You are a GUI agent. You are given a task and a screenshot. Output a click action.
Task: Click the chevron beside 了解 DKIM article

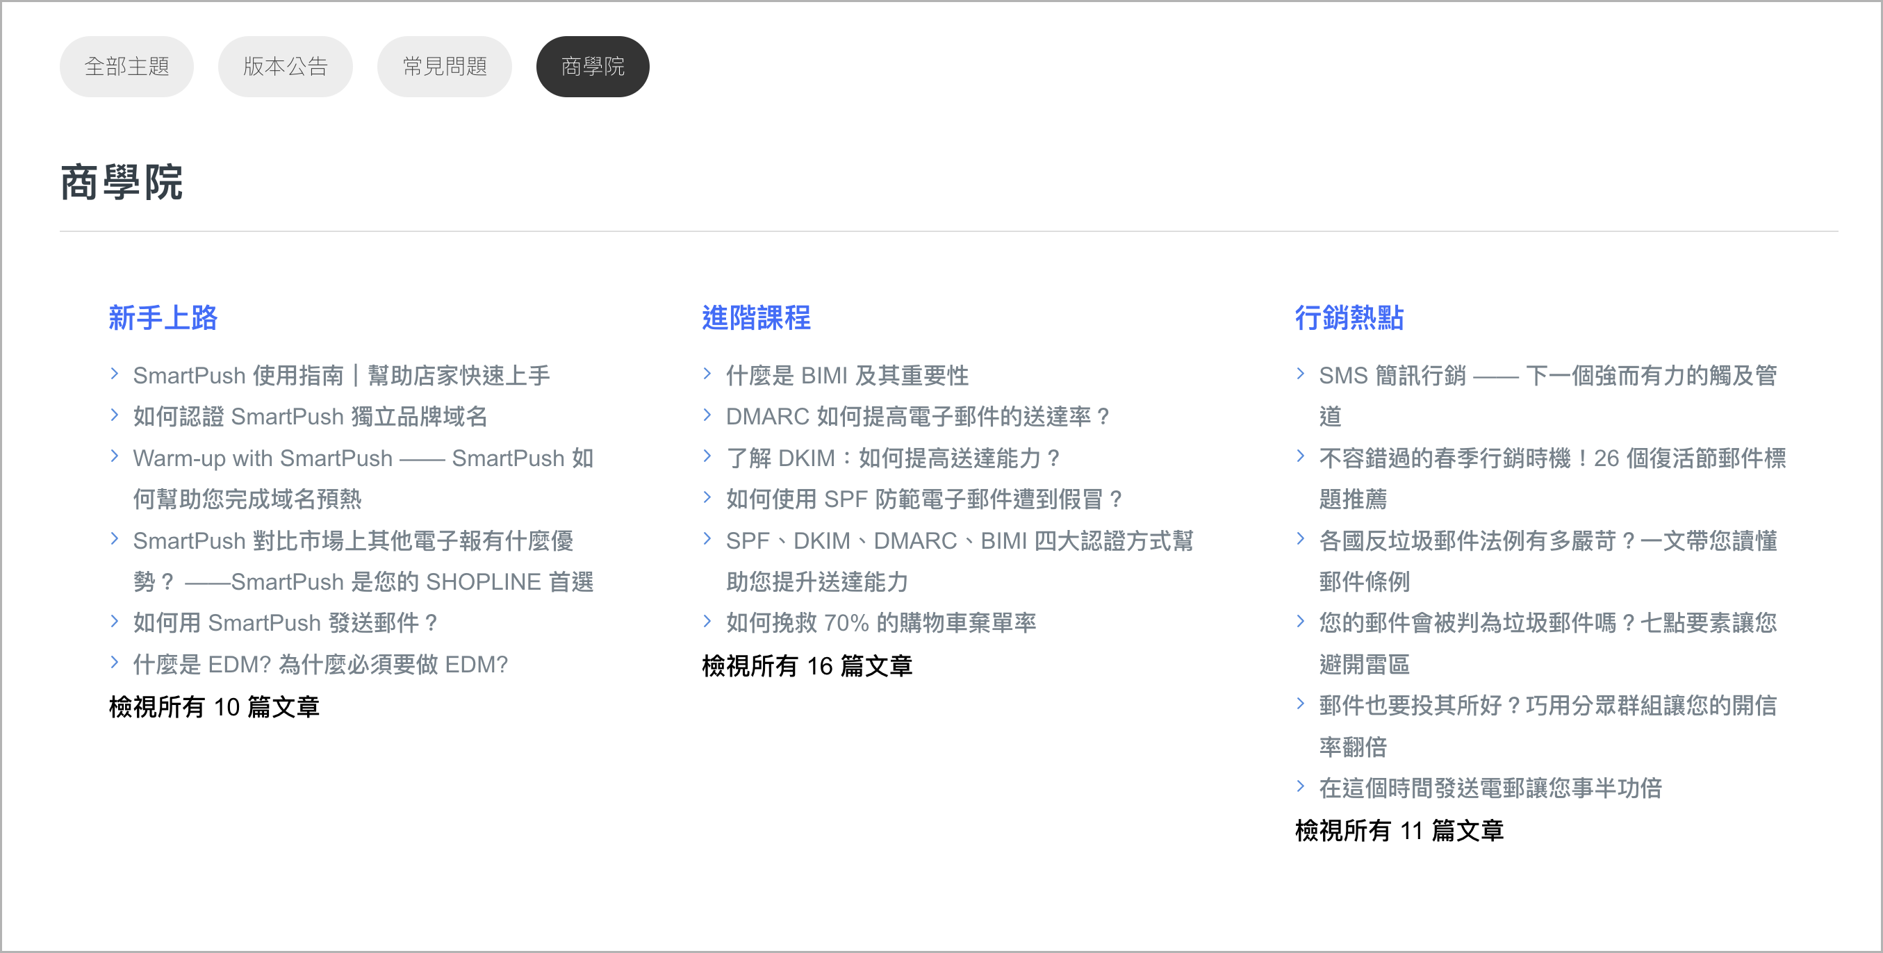pos(707,457)
